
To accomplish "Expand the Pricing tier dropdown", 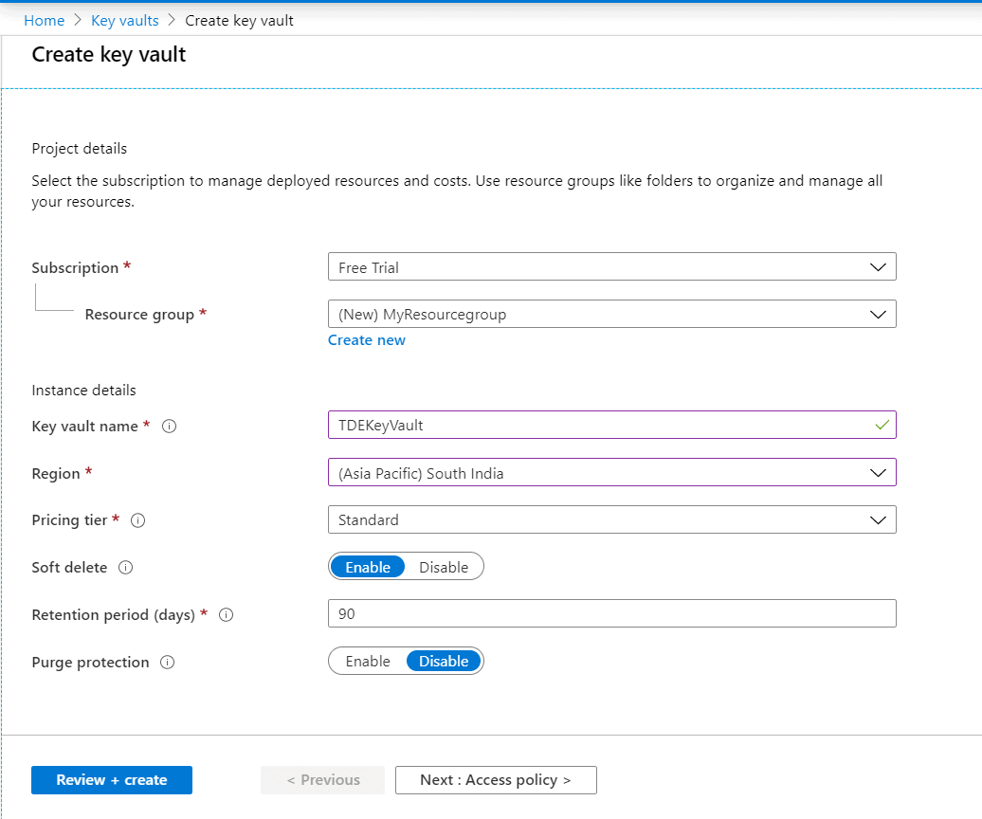I will pyautogui.click(x=611, y=519).
